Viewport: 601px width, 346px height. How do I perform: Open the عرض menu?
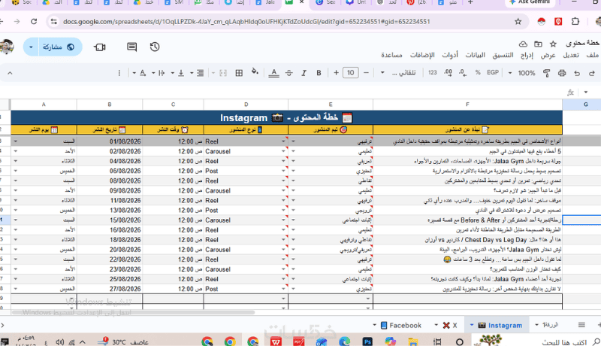[548, 55]
